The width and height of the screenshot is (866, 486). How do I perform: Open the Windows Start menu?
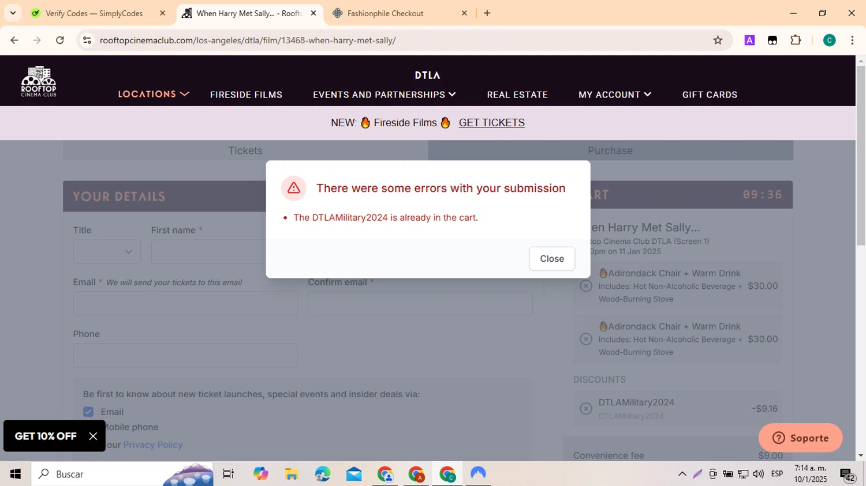click(x=16, y=474)
